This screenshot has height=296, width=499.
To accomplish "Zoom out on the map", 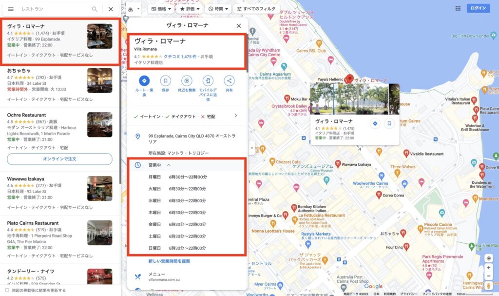I will pos(488,276).
